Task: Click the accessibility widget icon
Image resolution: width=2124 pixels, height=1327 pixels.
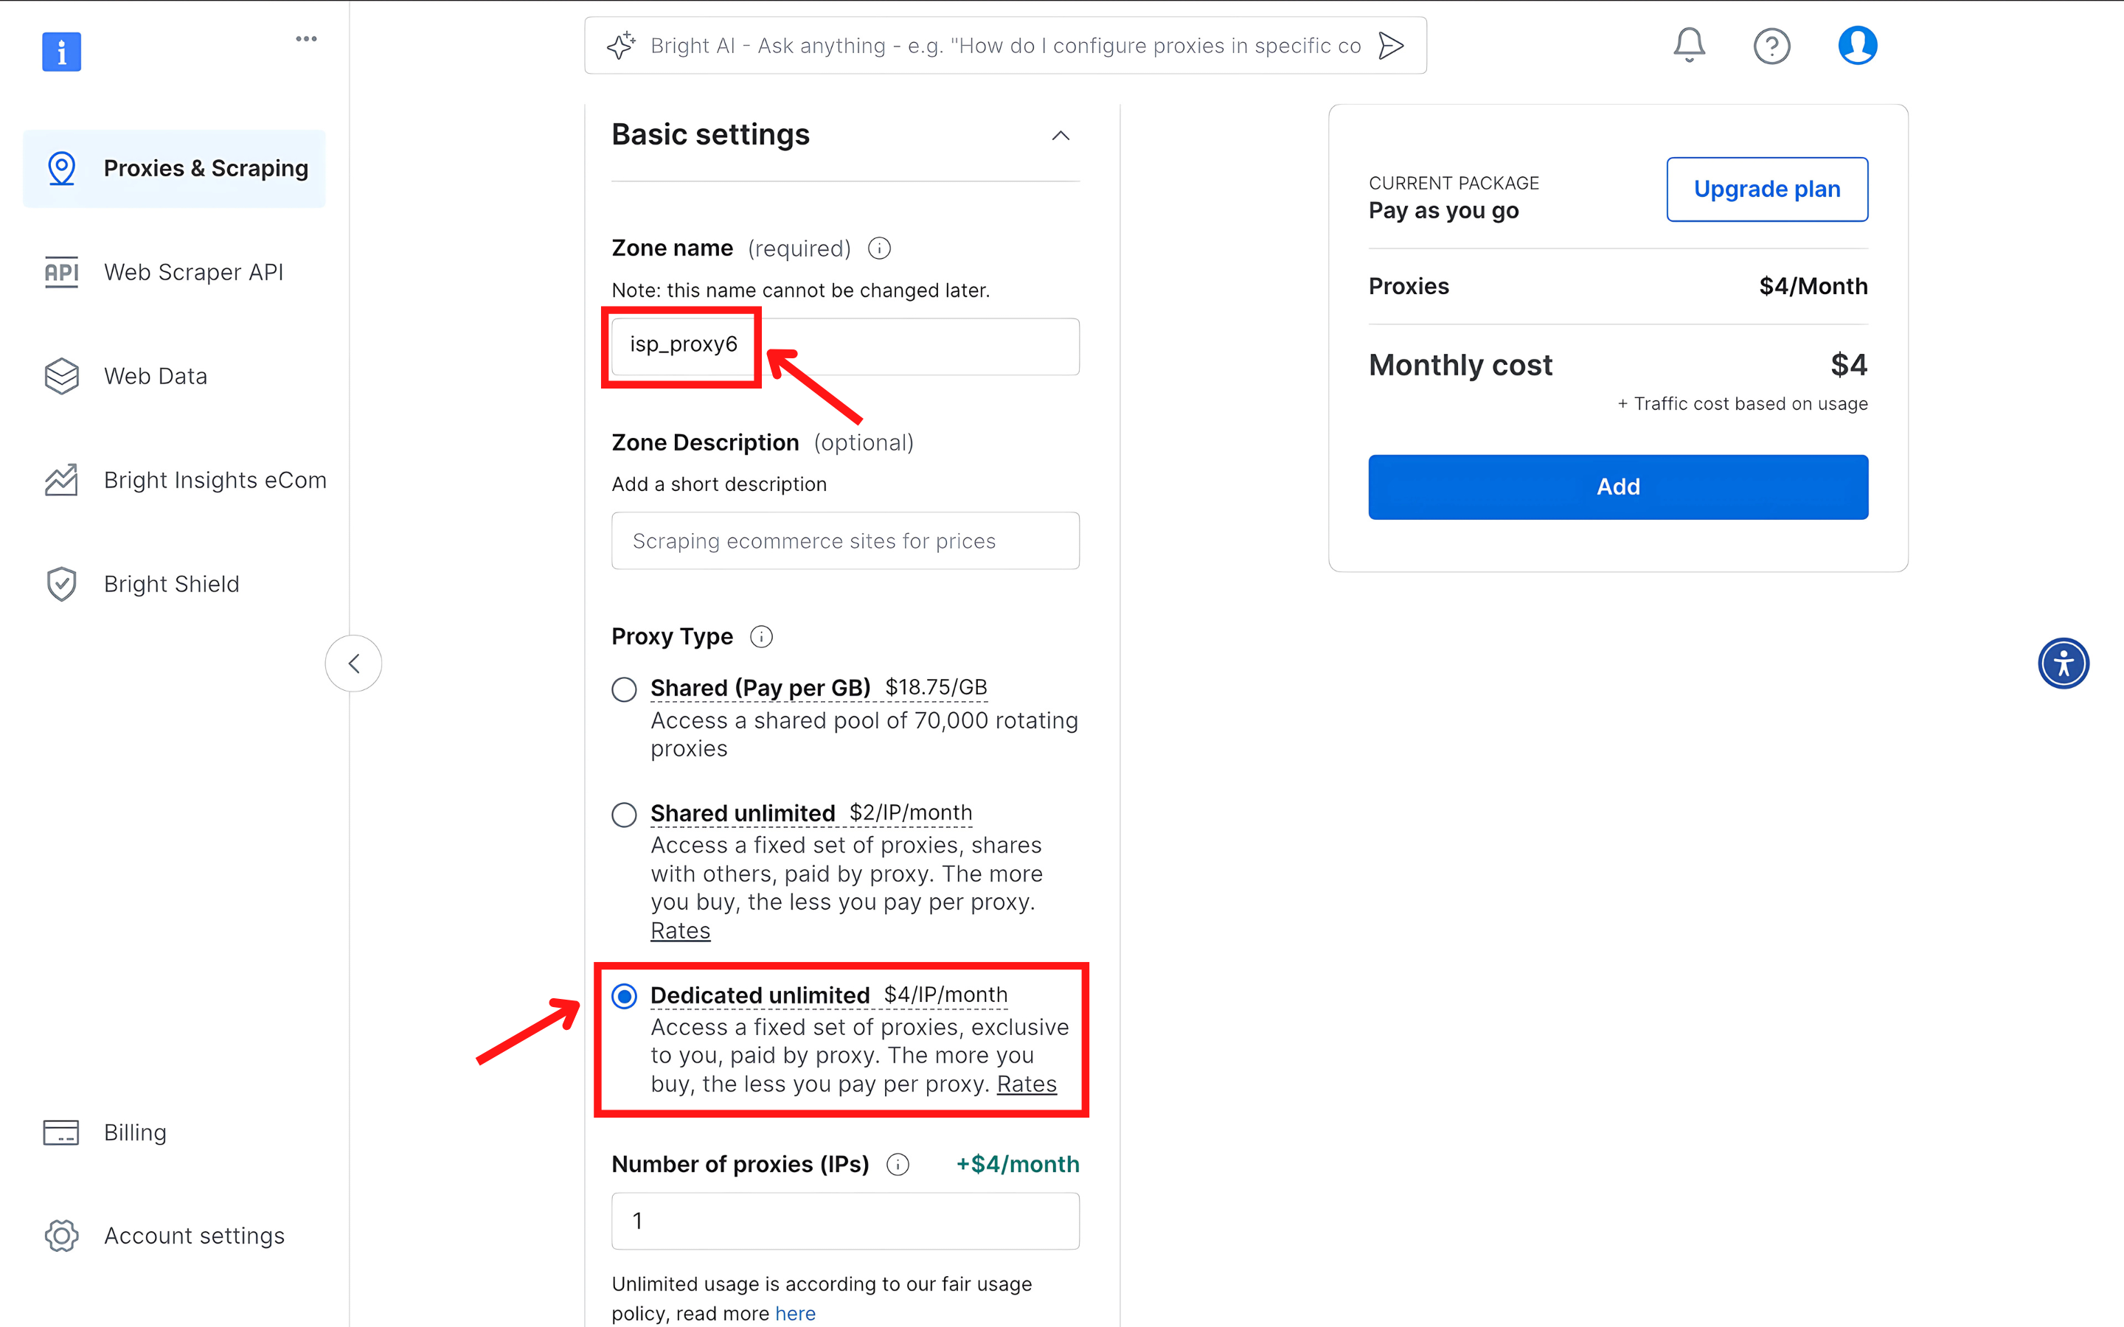Action: coord(2063,663)
